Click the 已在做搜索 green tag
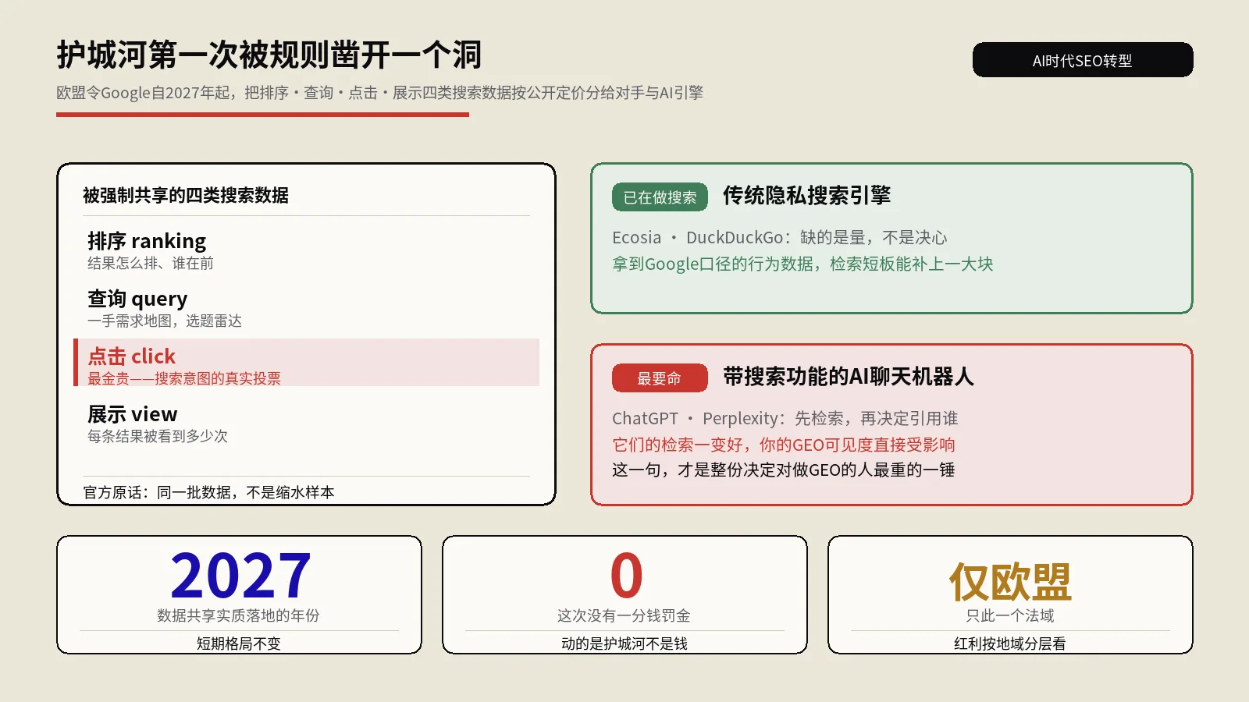 tap(660, 197)
